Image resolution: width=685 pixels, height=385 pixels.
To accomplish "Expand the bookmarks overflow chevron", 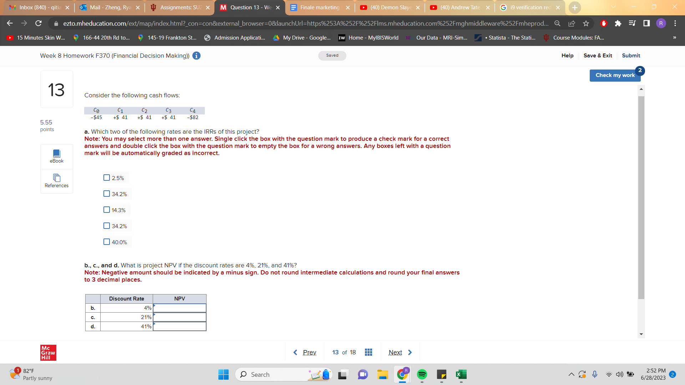I will 674,37.
